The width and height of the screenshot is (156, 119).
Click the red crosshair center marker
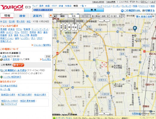pyautogui.click(x=104, y=65)
